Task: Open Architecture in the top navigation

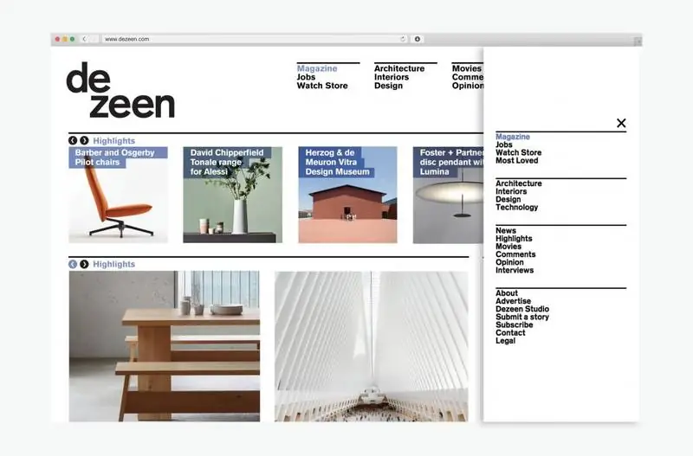Action: coord(399,68)
